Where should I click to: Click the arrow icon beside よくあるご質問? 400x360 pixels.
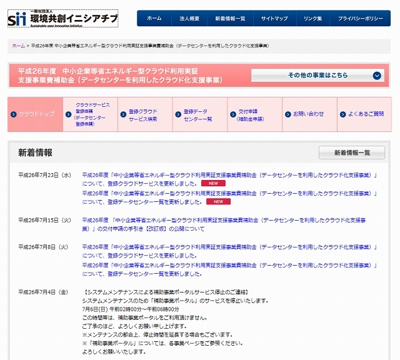coord(343,114)
